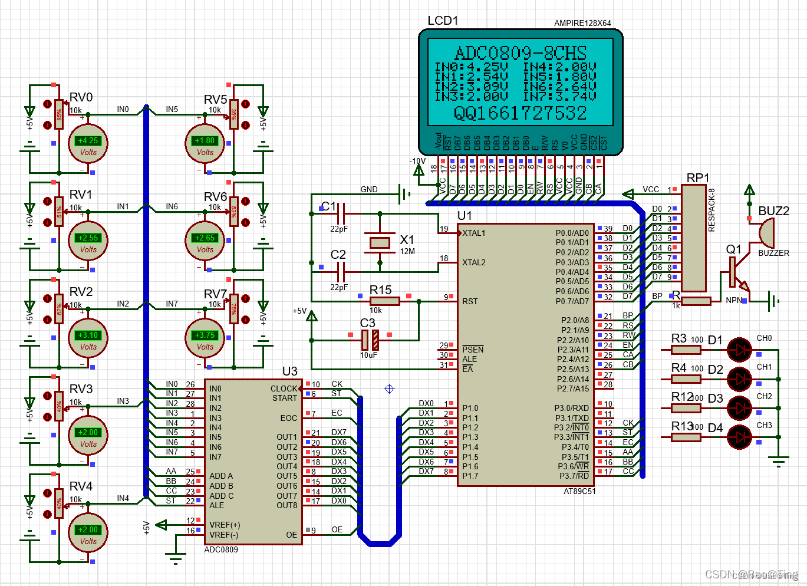Select the X1 12M crystal
Image resolution: width=807 pixels, height=586 pixels.
pyautogui.click(x=380, y=242)
